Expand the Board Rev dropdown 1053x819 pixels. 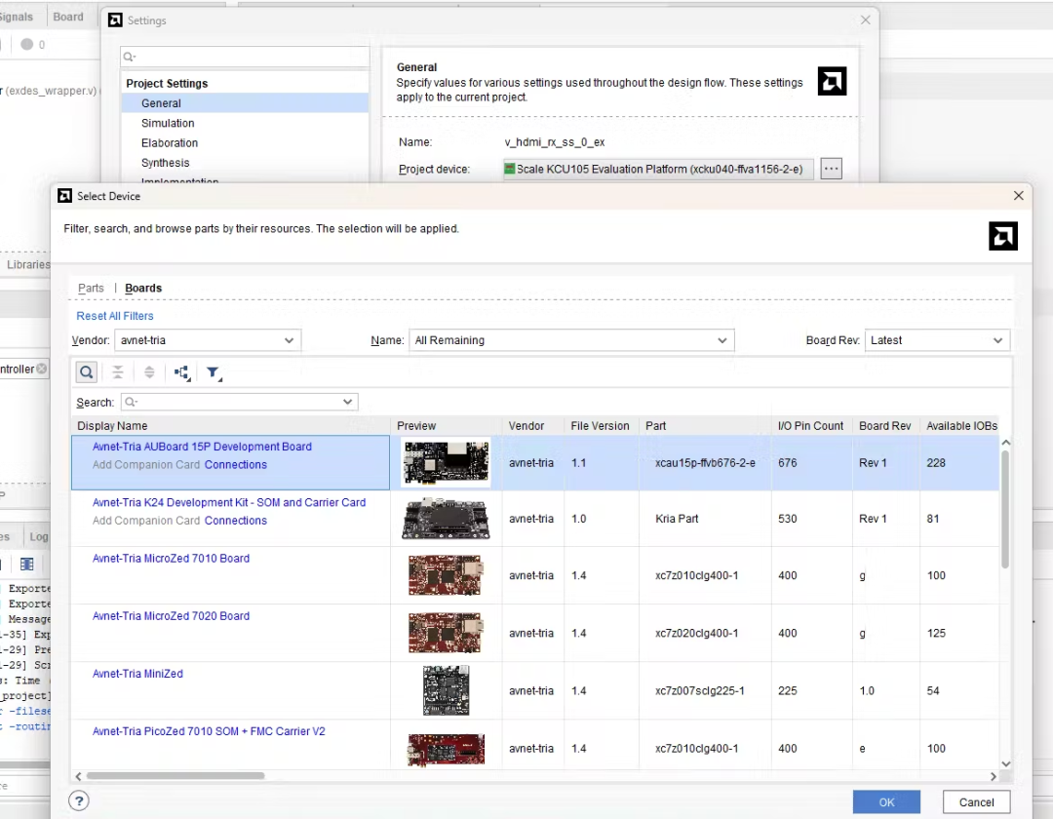tap(936, 340)
